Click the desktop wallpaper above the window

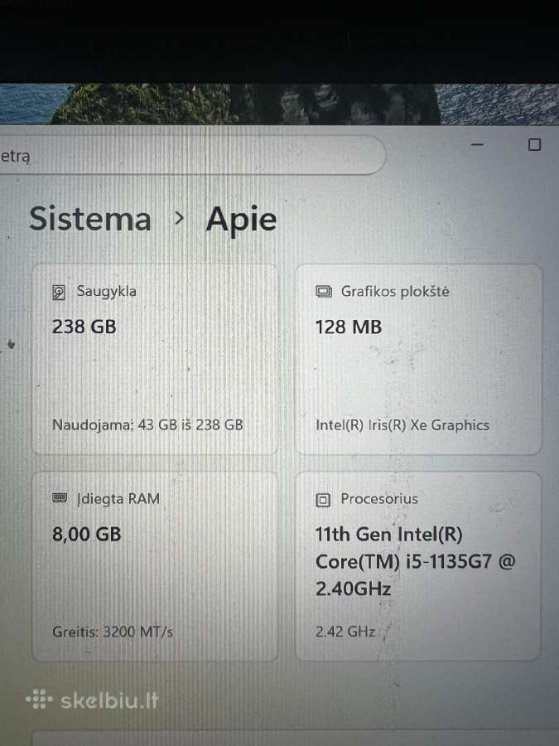[280, 104]
